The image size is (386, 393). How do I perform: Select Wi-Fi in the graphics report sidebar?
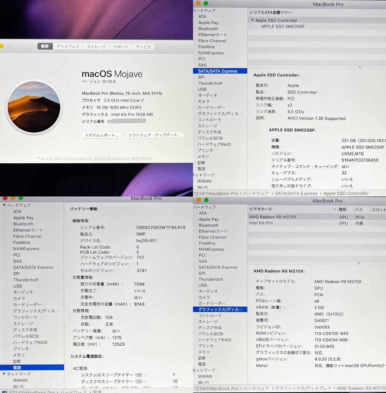click(x=203, y=382)
